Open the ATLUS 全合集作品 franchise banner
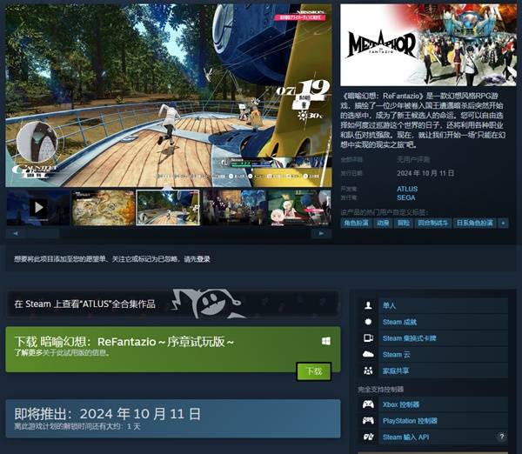Screen dimensions: 522x454 click(172, 304)
